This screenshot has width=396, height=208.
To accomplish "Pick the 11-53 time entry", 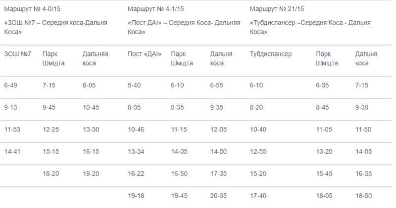I will tap(12, 129).
